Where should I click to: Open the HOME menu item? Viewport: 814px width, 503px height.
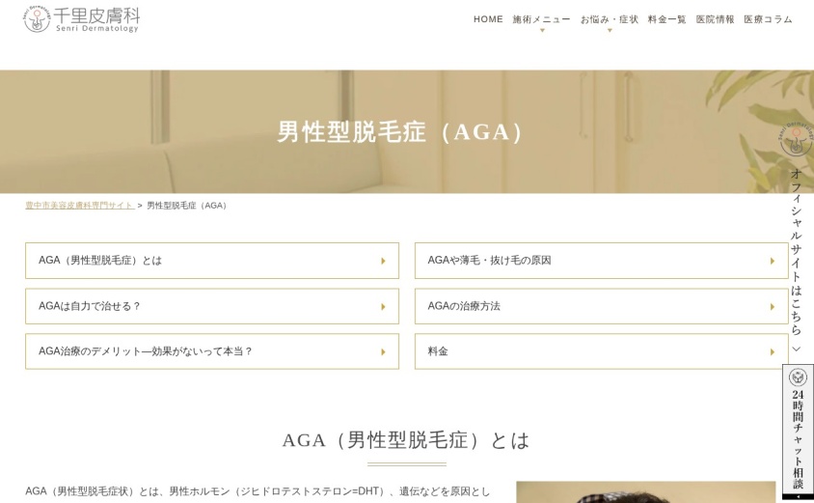[488, 19]
